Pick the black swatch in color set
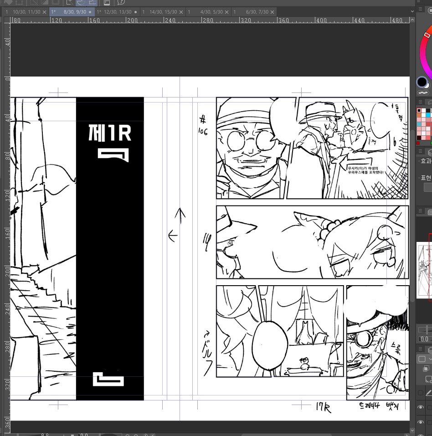The width and height of the screenshot is (432, 436). coord(419,110)
